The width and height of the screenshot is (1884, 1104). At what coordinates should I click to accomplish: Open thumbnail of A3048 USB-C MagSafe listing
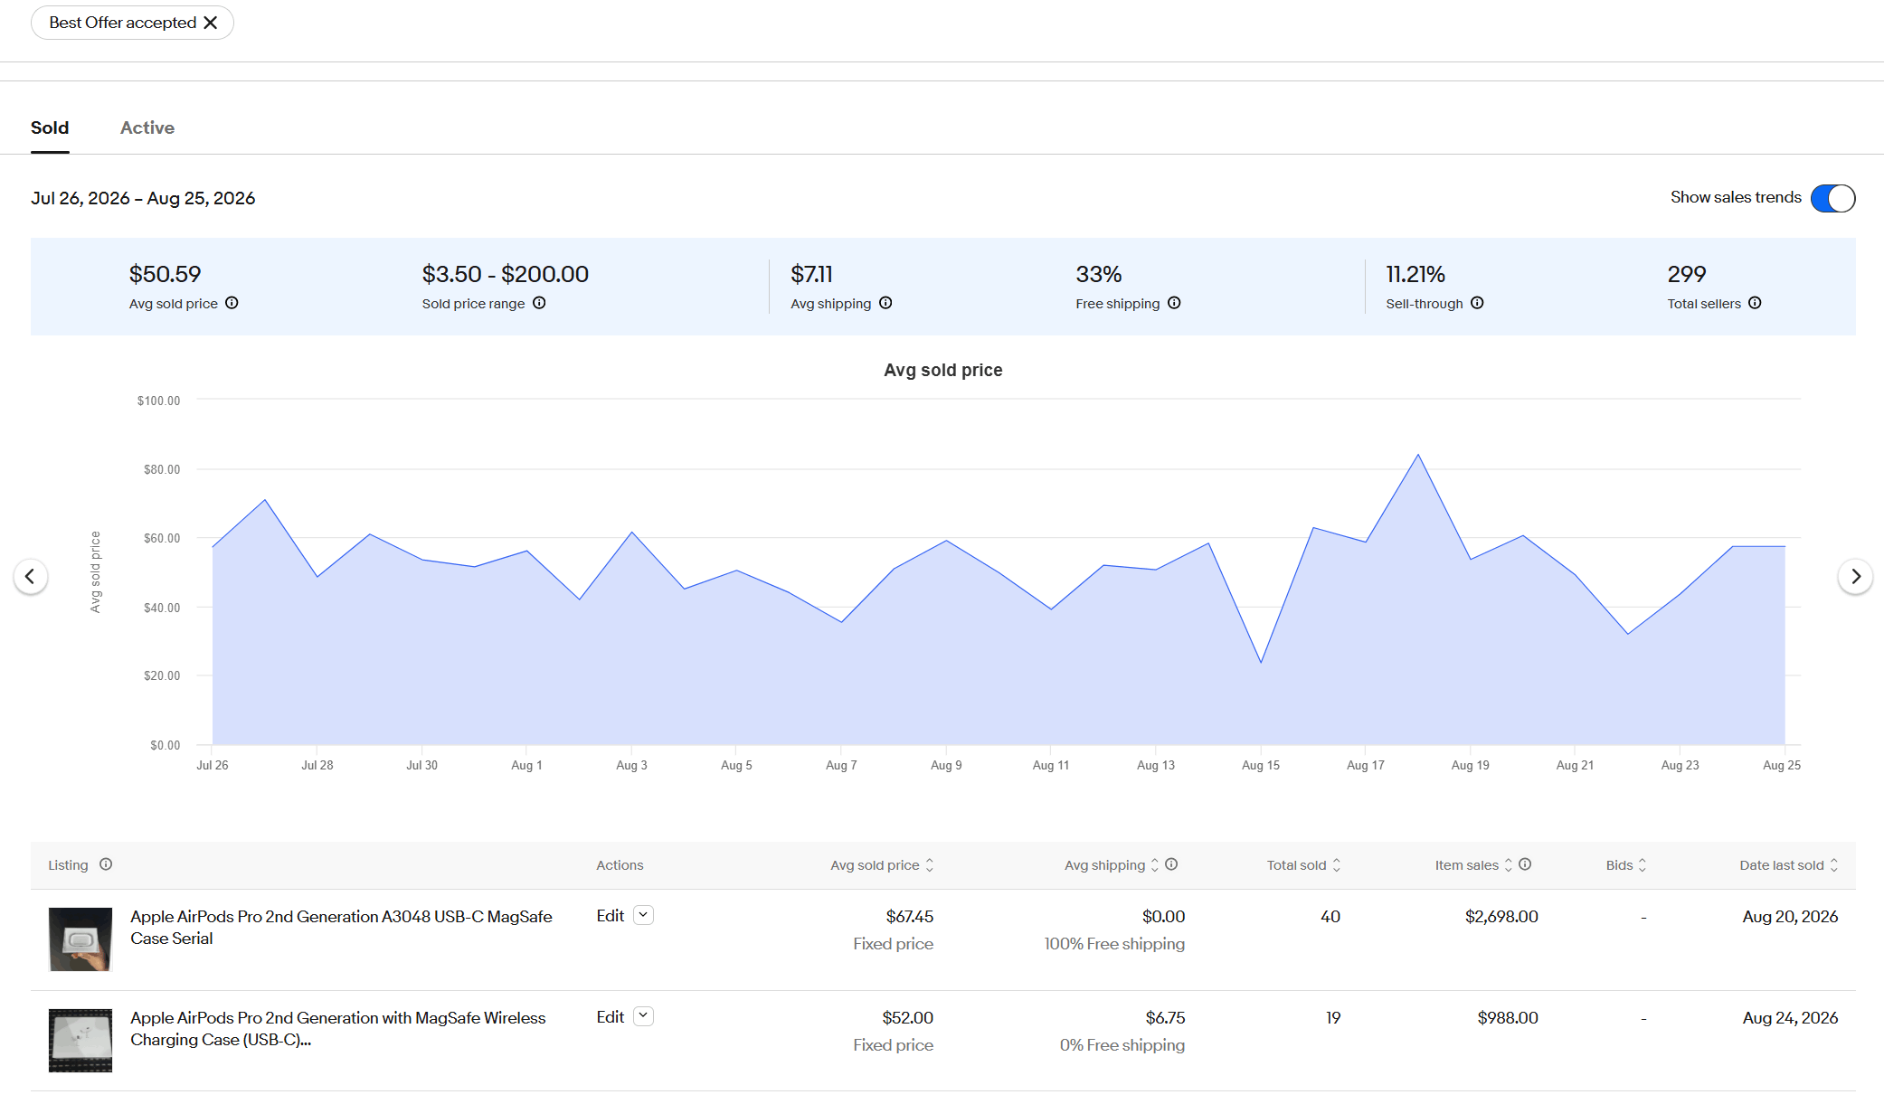(80, 939)
